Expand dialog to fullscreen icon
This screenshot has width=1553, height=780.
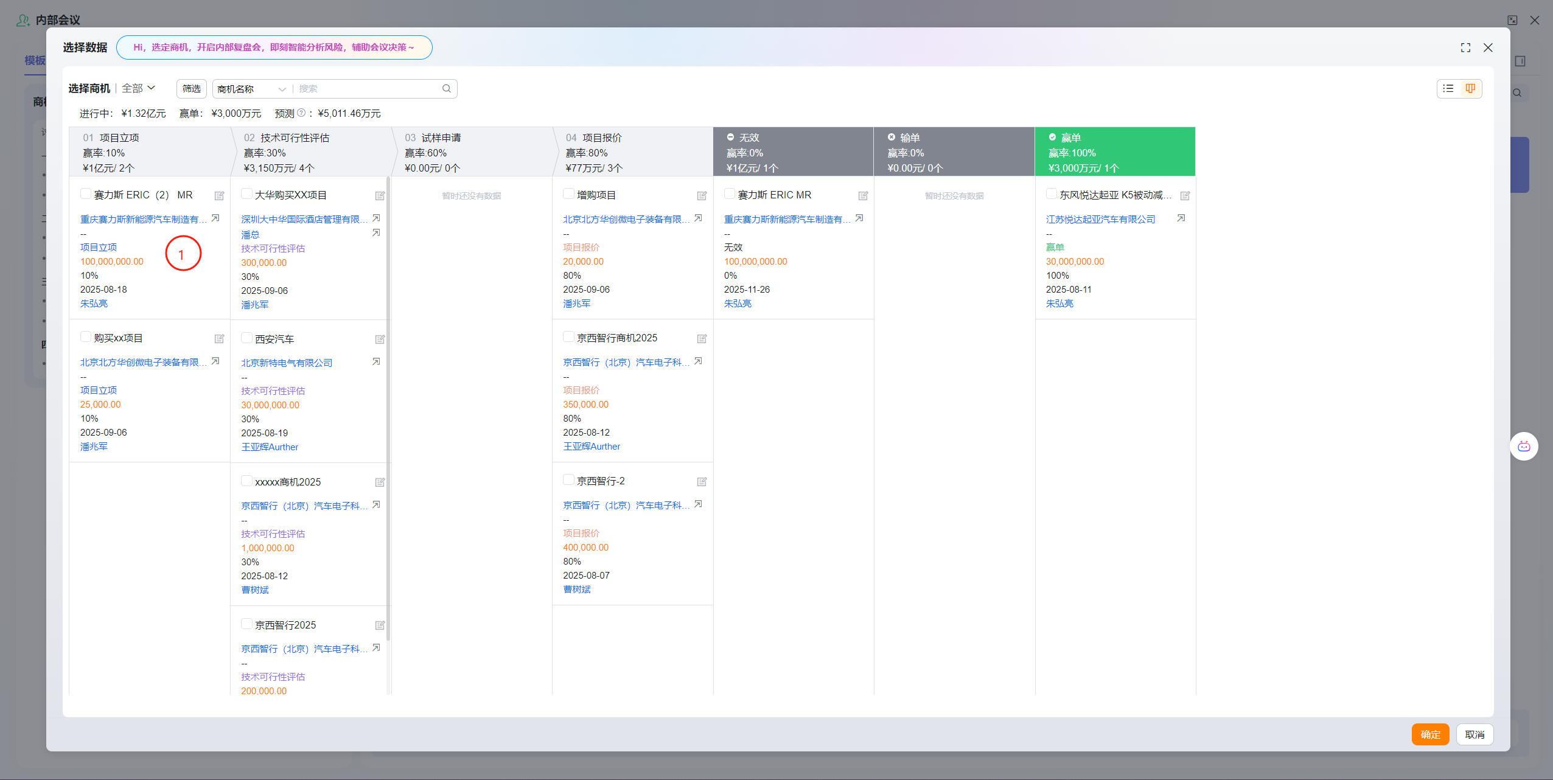pos(1465,47)
